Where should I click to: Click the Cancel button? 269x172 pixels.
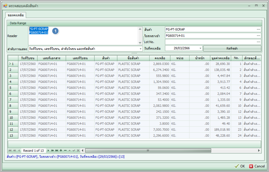(257, 166)
